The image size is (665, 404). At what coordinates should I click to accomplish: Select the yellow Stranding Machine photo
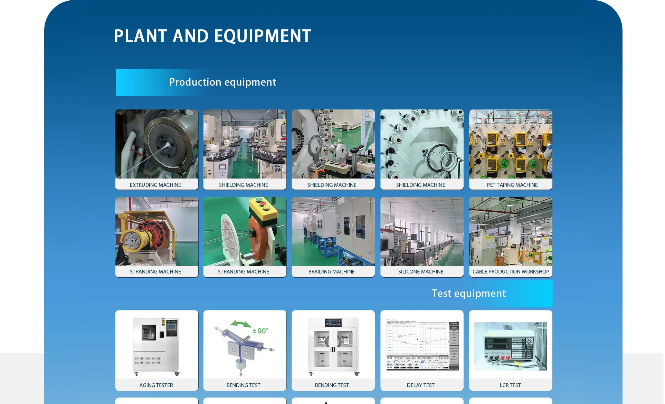click(x=156, y=231)
